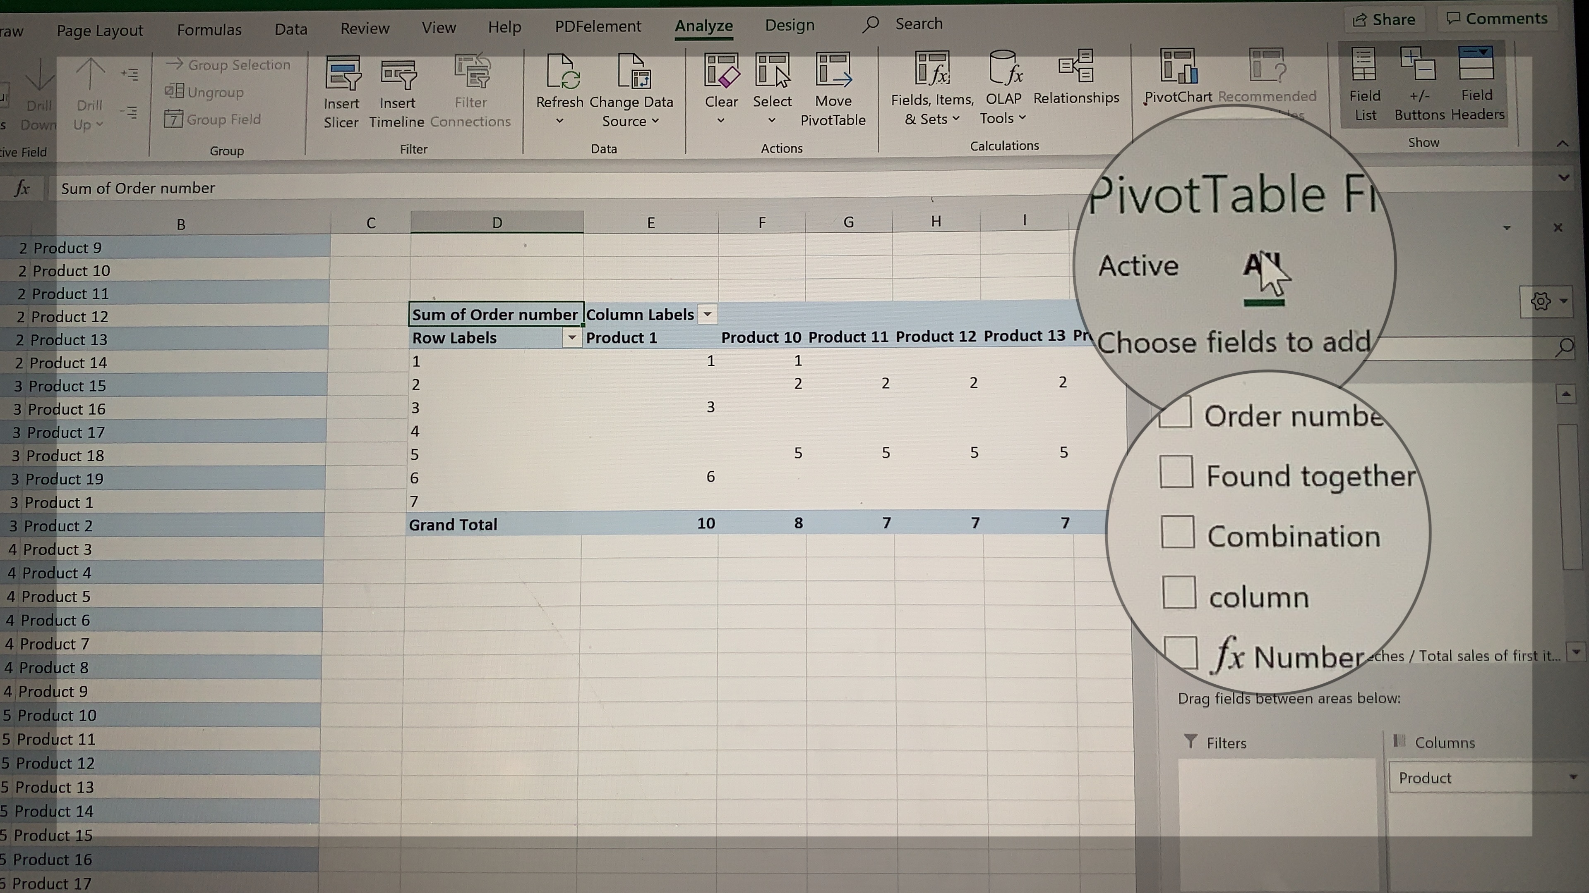Open the Design ribbon tab
The width and height of the screenshot is (1589, 893).
(790, 25)
